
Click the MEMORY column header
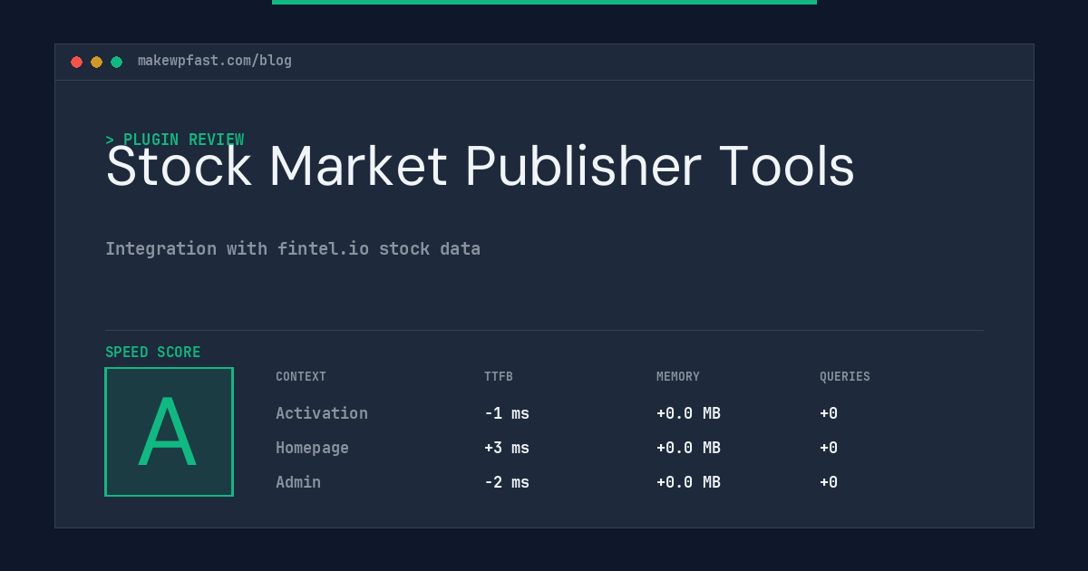(x=678, y=377)
